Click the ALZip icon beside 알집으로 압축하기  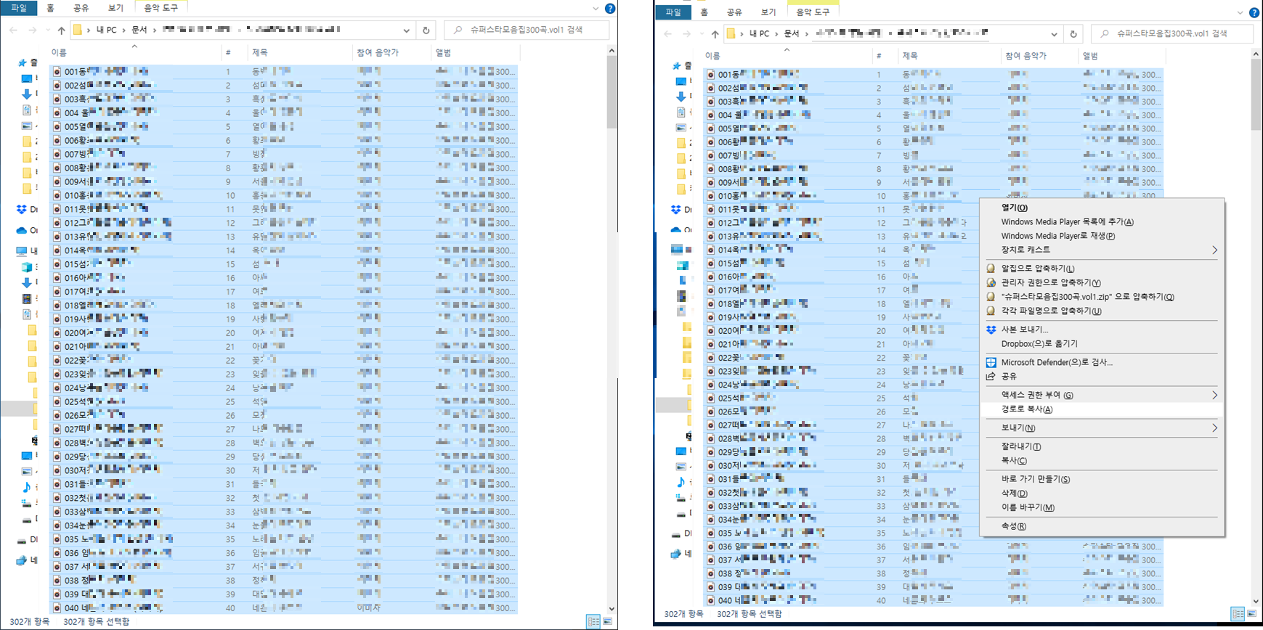tap(991, 269)
